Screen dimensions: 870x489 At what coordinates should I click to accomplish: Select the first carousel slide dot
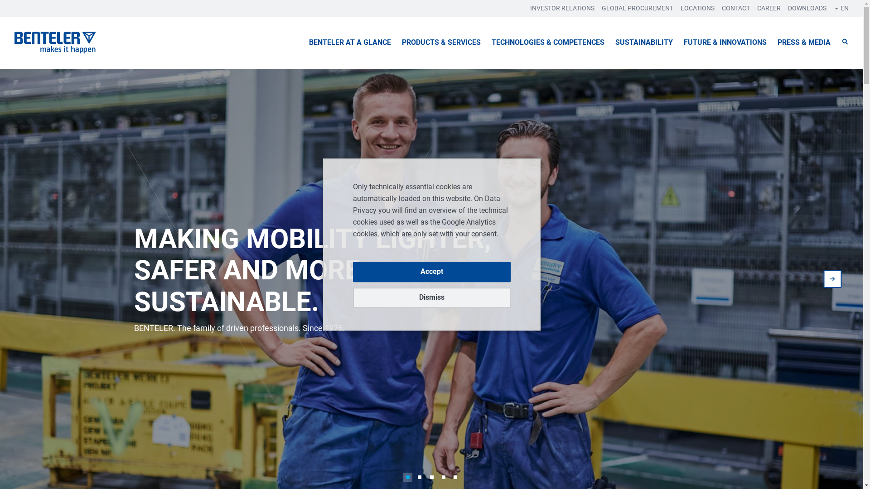click(x=408, y=477)
